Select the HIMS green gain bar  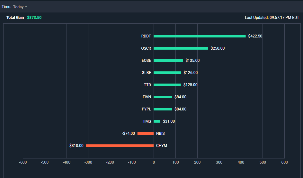pyautogui.click(x=157, y=121)
